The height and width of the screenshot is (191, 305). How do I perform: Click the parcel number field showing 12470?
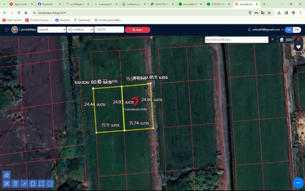(109, 30)
